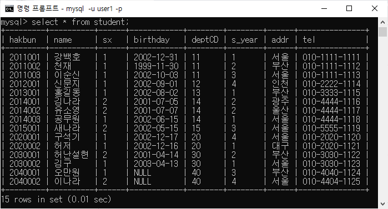Click phone number 010-1111-1111

click(x=331, y=57)
